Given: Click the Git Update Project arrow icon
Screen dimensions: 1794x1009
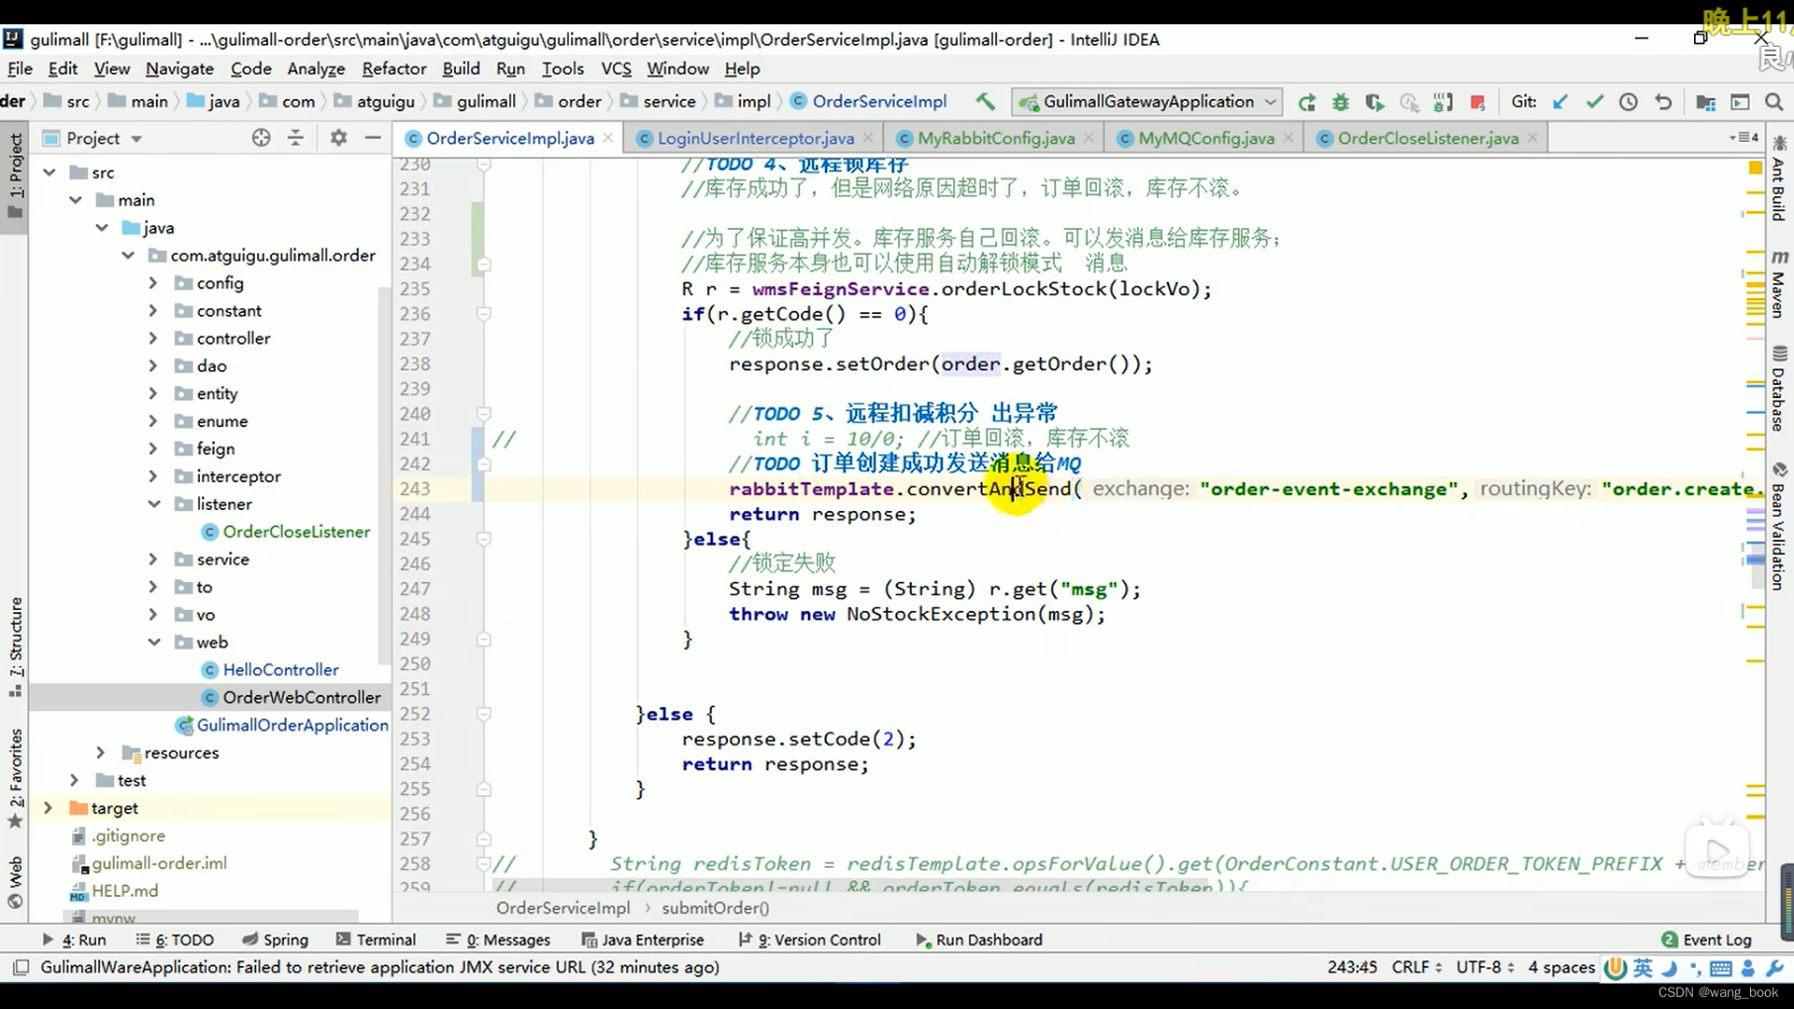Looking at the screenshot, I should (x=1559, y=102).
